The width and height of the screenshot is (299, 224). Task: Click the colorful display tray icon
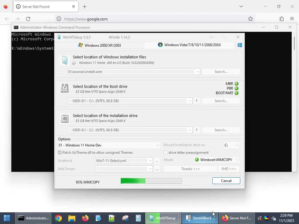coord(267,218)
